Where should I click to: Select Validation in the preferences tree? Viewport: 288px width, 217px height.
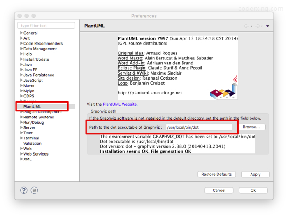(x=33, y=143)
